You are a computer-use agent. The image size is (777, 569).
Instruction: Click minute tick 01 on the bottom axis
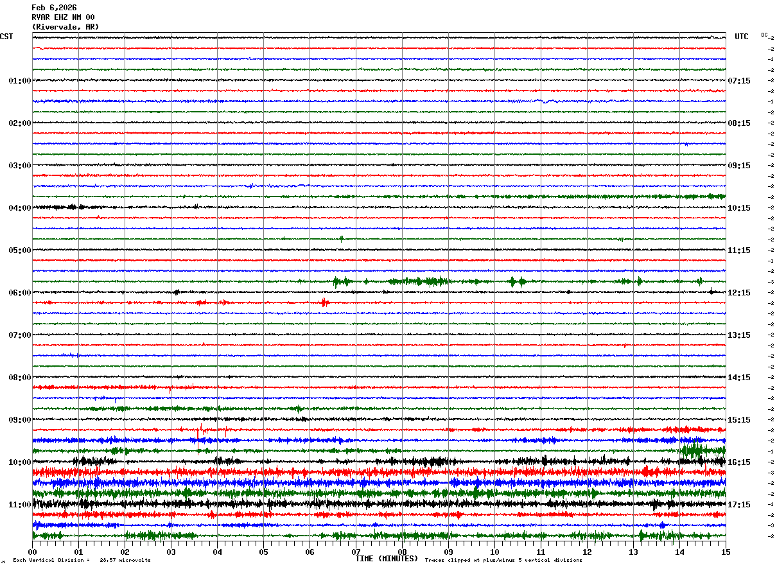pyautogui.click(x=78, y=552)
